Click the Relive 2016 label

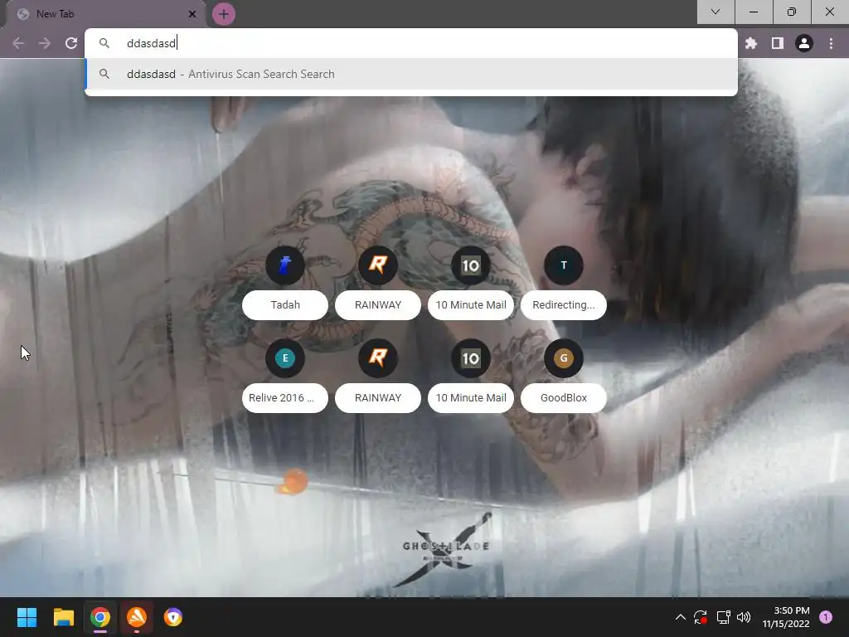coord(285,397)
